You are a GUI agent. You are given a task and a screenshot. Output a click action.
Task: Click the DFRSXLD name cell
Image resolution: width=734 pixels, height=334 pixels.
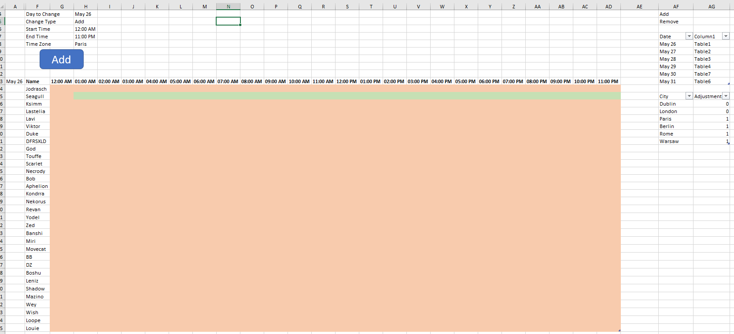coord(37,141)
